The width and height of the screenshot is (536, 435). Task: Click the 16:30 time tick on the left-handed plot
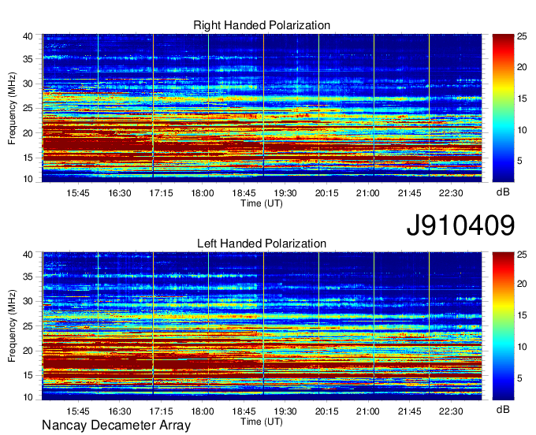point(120,411)
